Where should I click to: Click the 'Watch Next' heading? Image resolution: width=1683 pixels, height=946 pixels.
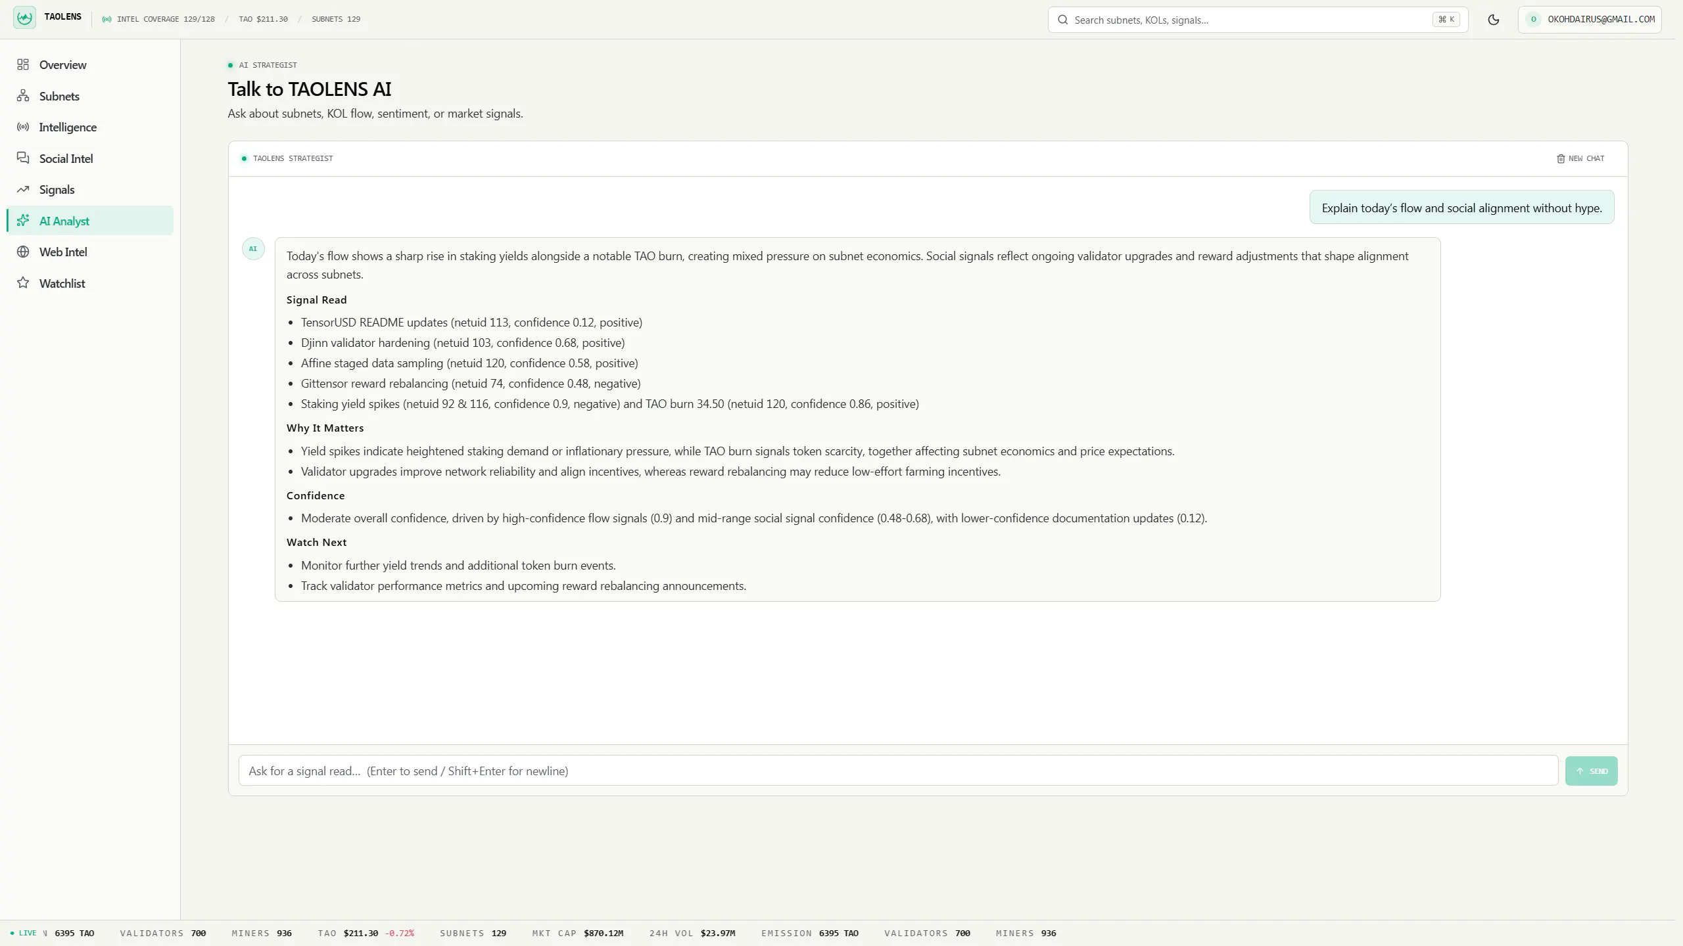click(316, 542)
